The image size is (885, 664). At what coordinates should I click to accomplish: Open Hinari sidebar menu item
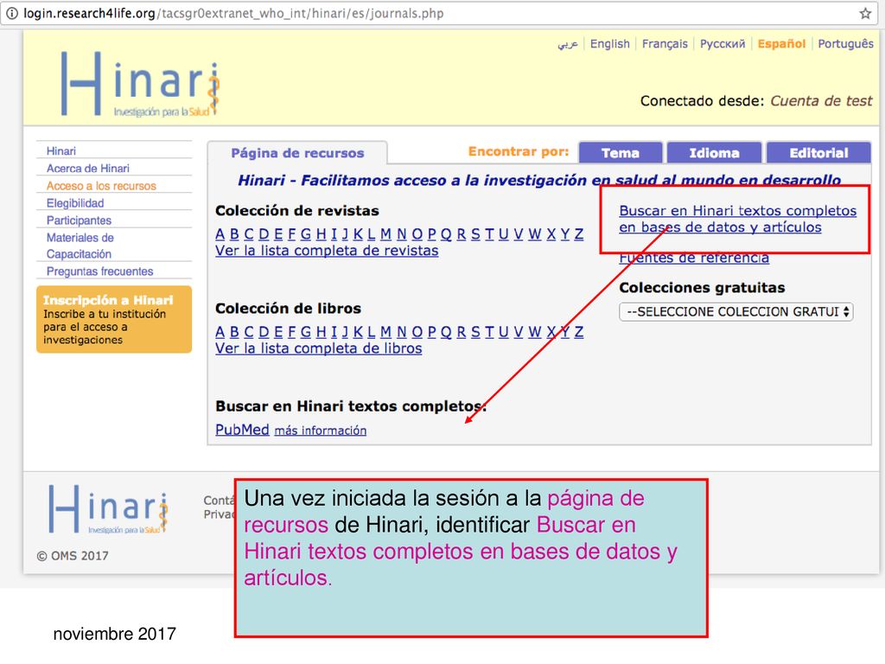tap(61, 151)
